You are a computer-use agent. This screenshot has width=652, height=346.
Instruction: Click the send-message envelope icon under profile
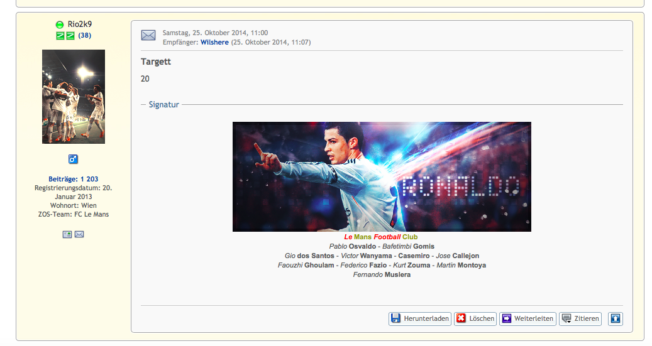pyautogui.click(x=79, y=235)
